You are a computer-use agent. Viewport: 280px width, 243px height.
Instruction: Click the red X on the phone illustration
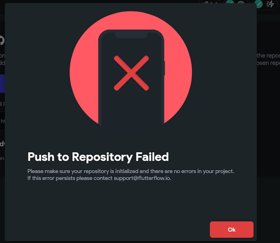click(x=131, y=73)
